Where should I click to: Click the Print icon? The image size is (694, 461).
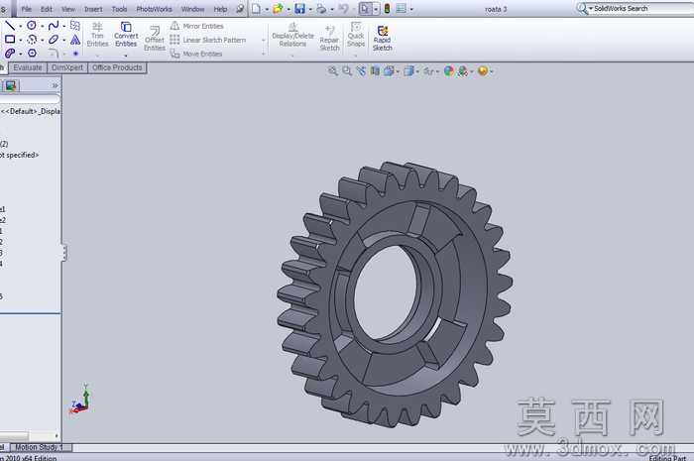pos(322,8)
